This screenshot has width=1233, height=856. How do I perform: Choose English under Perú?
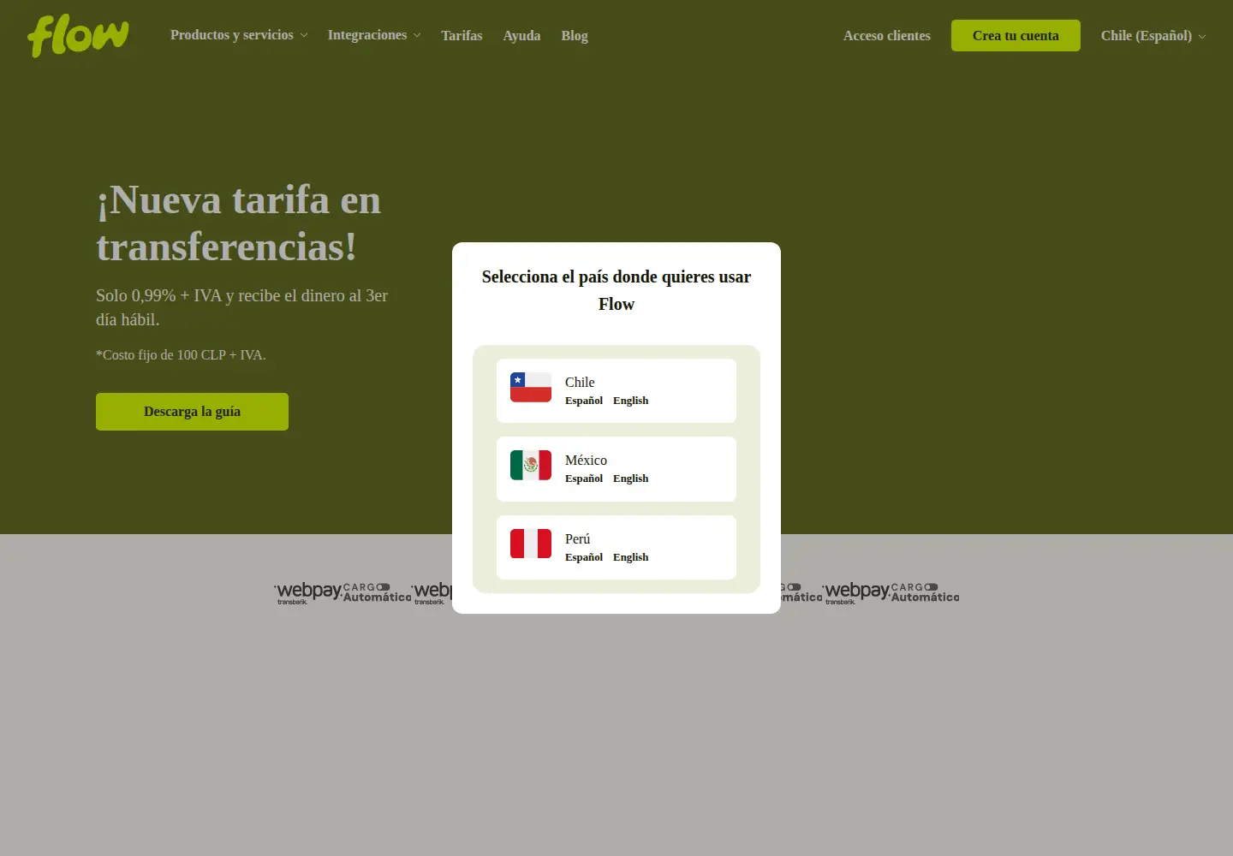(631, 557)
